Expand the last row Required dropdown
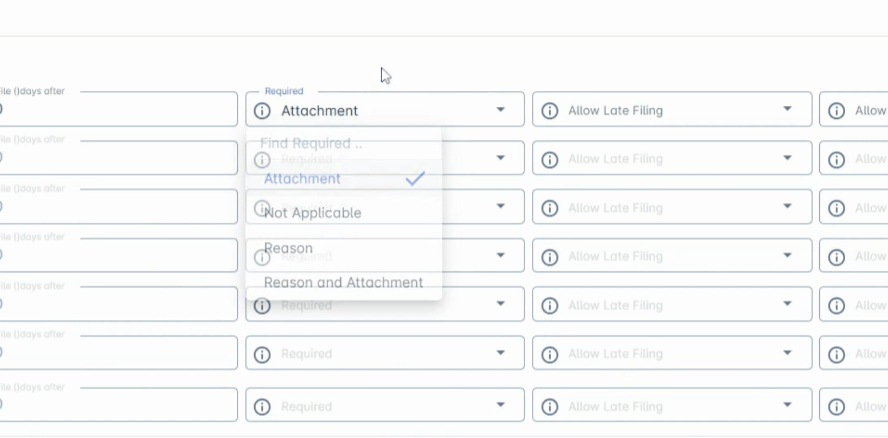Screen dimensions: 888x438 pos(500,405)
